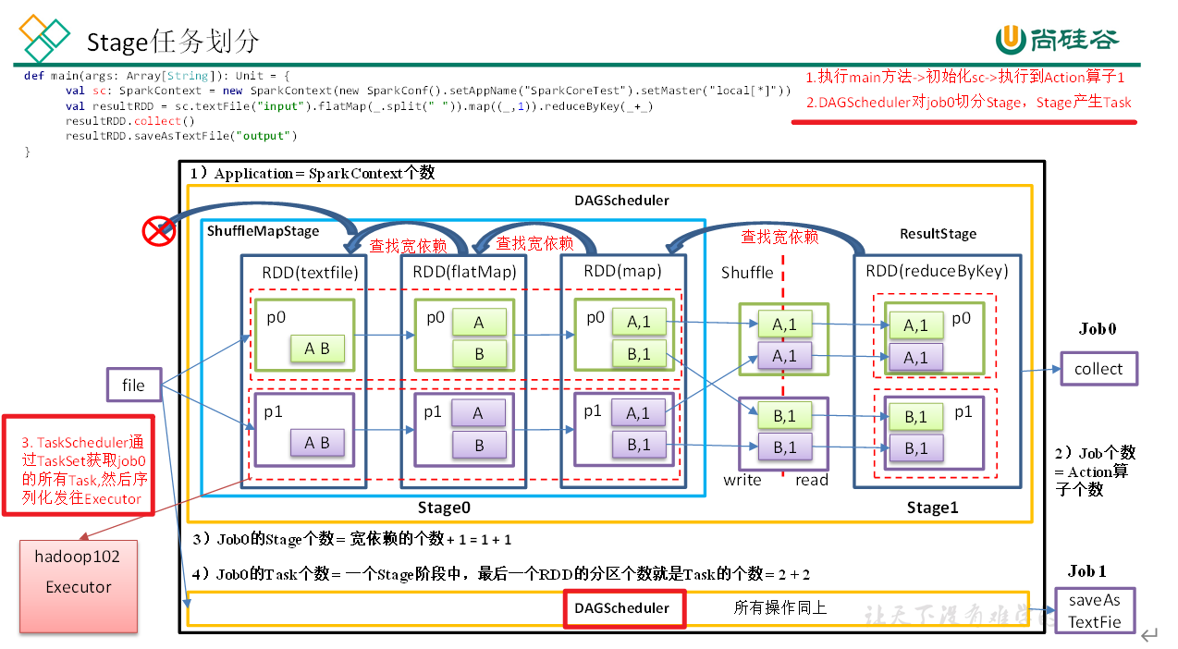Select the collect action box

[x=1098, y=369]
